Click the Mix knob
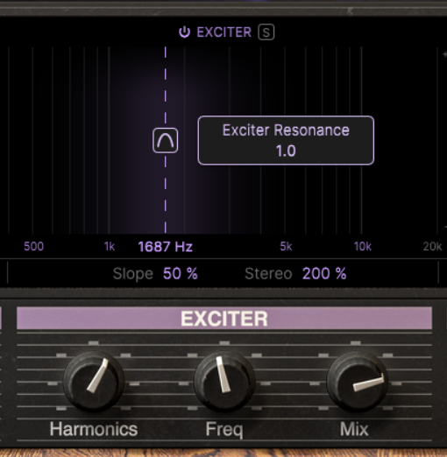 click(x=357, y=381)
